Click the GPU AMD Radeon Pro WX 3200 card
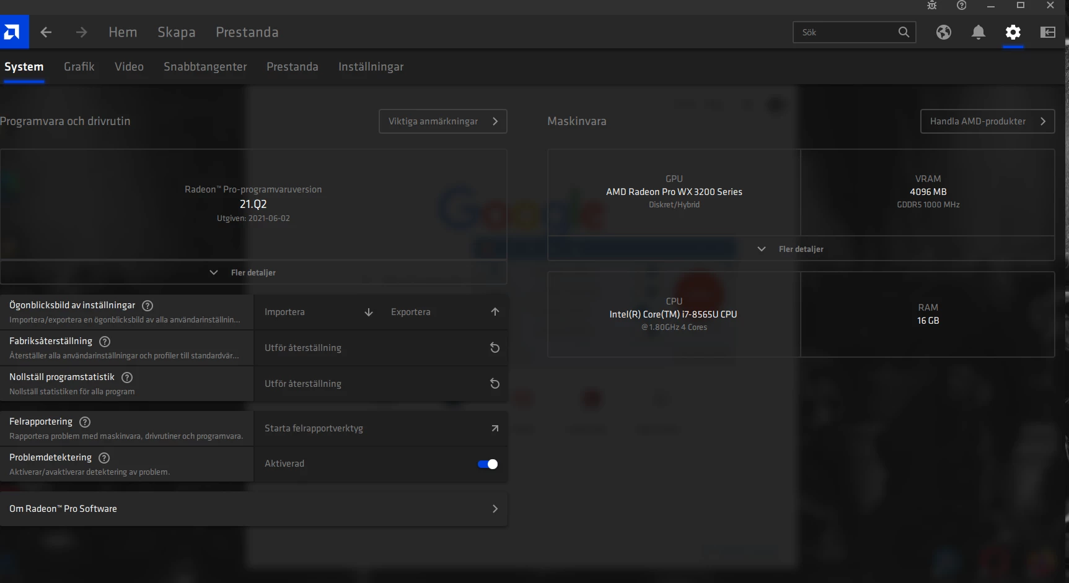Image resolution: width=1069 pixels, height=583 pixels. [x=674, y=192]
